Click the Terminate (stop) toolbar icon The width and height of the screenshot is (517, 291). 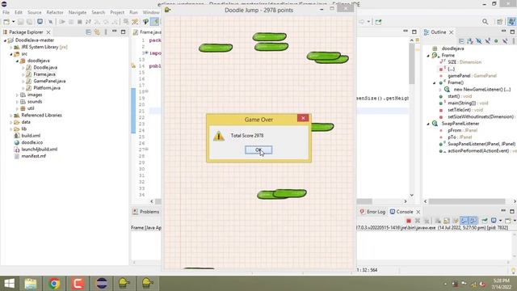(79, 22)
